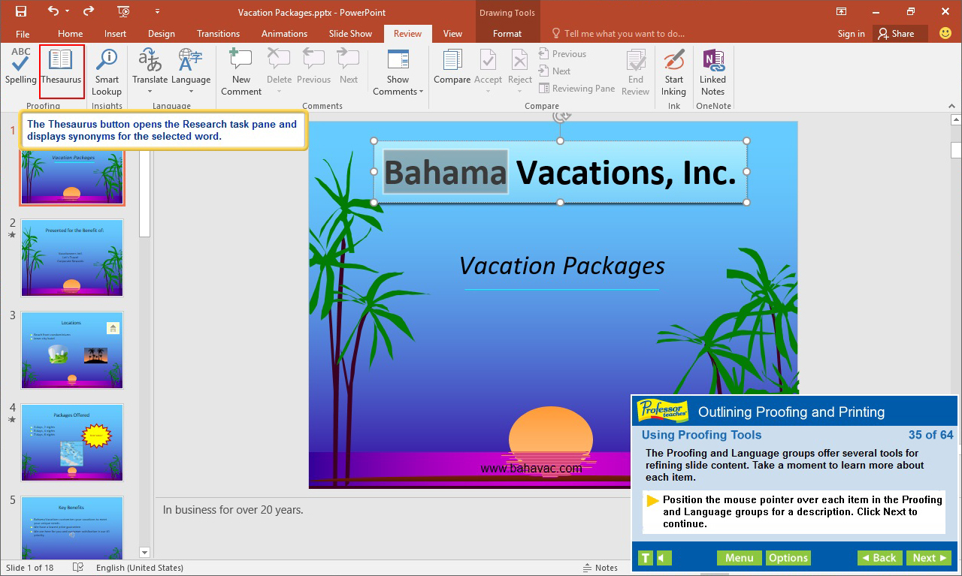Enable Start Inking mode

673,68
